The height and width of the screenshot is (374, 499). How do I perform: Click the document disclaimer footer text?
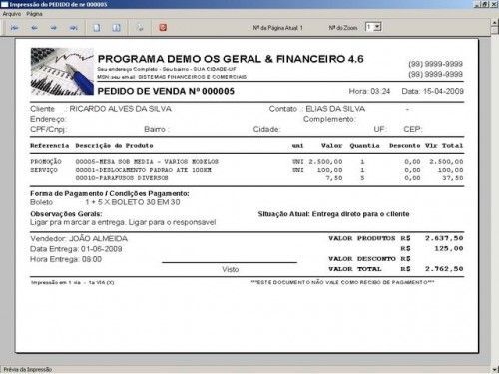[x=342, y=282]
